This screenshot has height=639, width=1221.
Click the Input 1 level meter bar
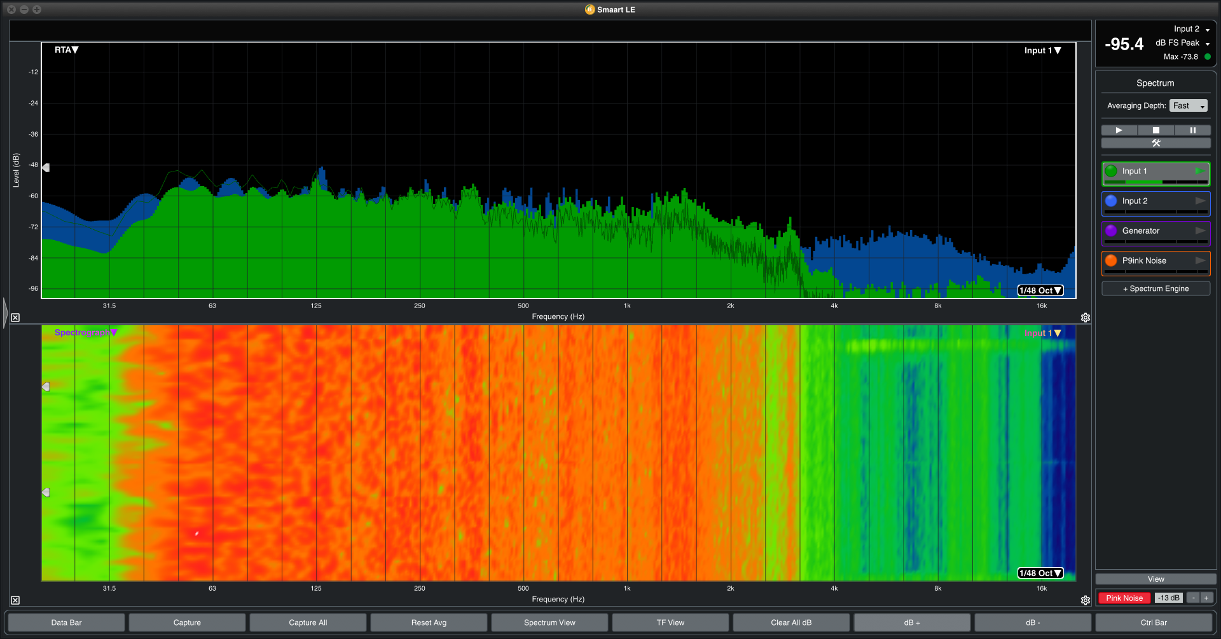click(1155, 182)
